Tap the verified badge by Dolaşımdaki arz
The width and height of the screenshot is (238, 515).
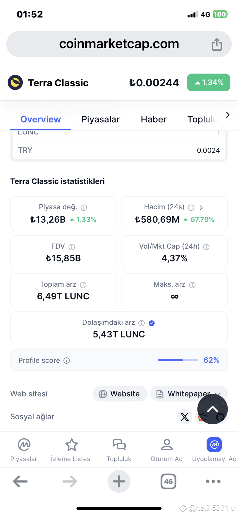pos(152,323)
